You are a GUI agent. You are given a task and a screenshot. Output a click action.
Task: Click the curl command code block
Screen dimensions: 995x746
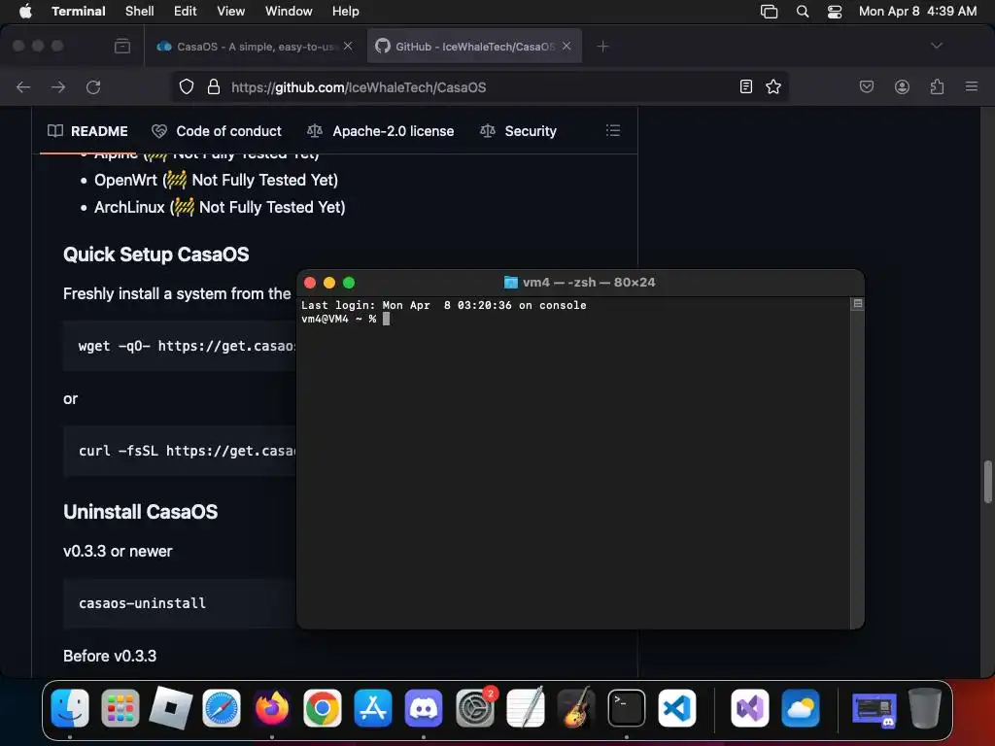[180, 451]
